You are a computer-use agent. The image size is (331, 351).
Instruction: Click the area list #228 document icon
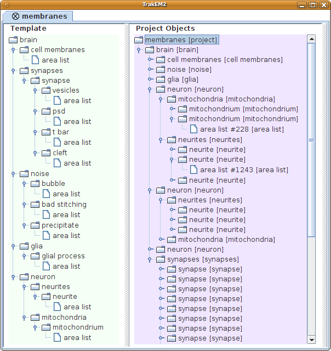pyautogui.click(x=193, y=129)
